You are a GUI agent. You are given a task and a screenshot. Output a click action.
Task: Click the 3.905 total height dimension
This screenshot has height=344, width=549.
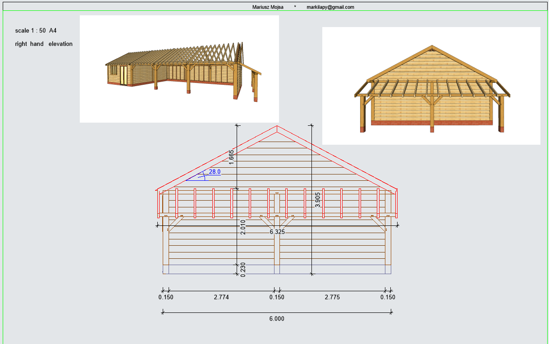tap(318, 200)
